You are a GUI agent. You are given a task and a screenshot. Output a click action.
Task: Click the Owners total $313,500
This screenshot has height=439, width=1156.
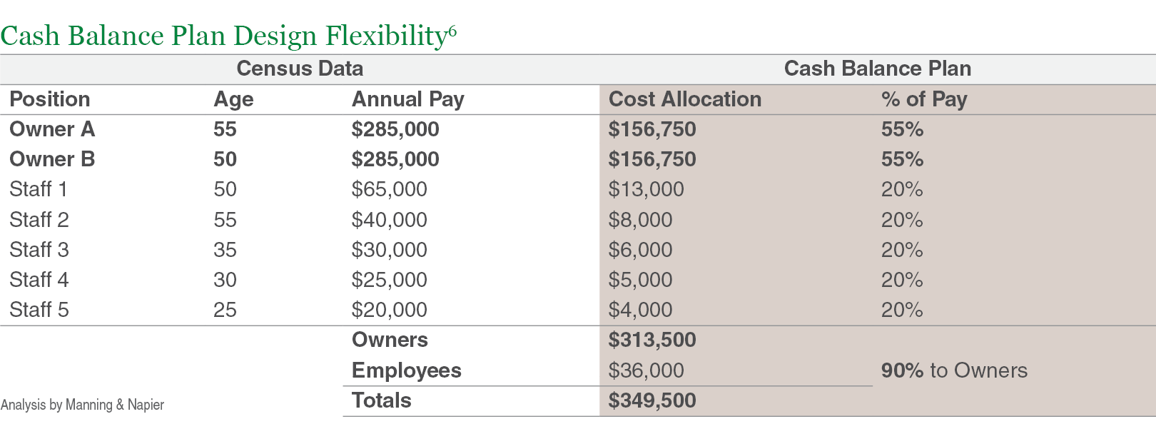pyautogui.click(x=651, y=340)
